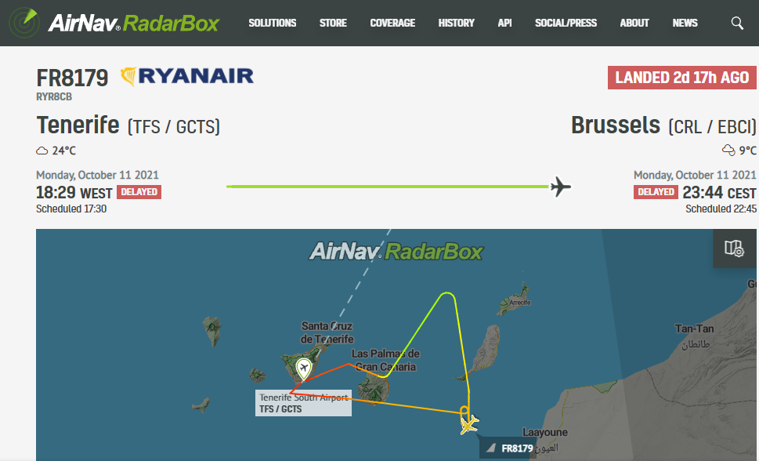The height and width of the screenshot is (461, 759).
Task: Open the STORE menu item
Action: pos(333,24)
